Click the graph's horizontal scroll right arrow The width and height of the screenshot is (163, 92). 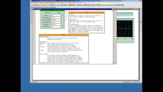[132, 38]
